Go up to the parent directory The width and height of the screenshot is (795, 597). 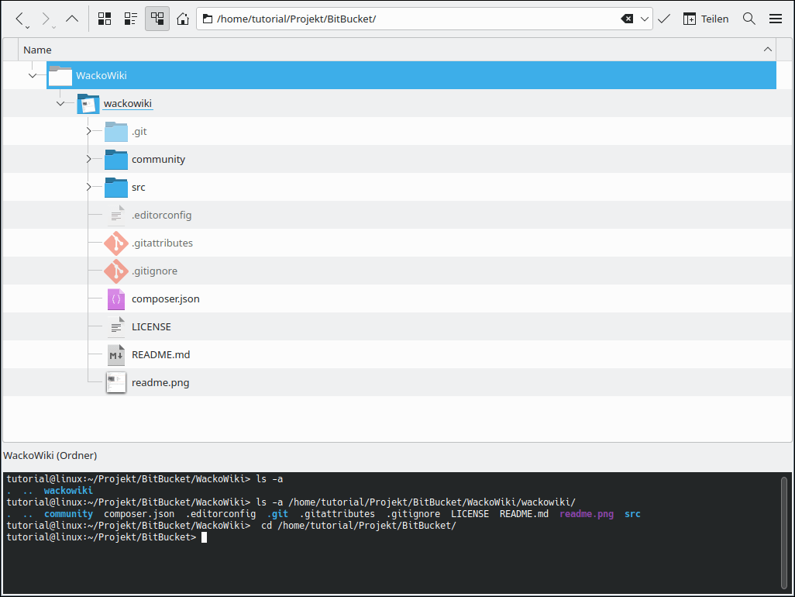point(72,19)
